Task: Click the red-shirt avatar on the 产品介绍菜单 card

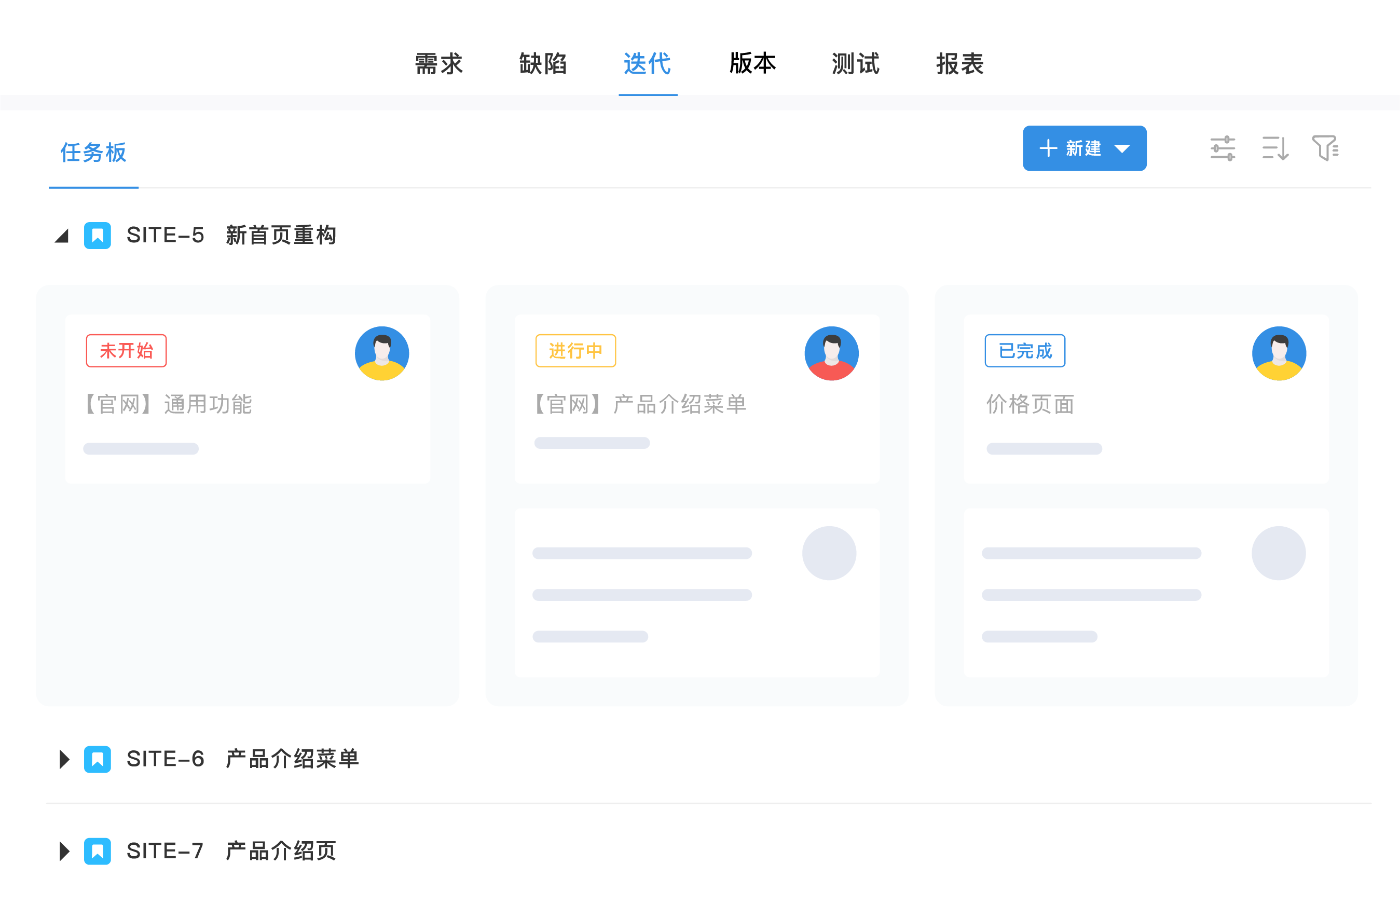Action: tap(831, 353)
